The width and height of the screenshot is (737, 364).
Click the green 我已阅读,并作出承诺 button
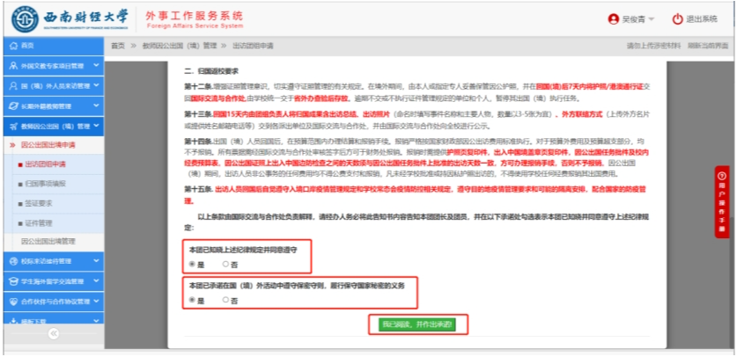click(x=416, y=325)
